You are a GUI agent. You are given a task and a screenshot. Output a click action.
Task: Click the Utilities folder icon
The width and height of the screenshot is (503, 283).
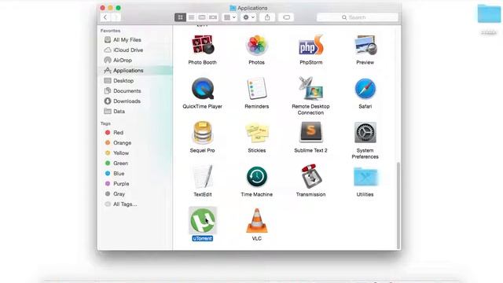click(x=365, y=176)
